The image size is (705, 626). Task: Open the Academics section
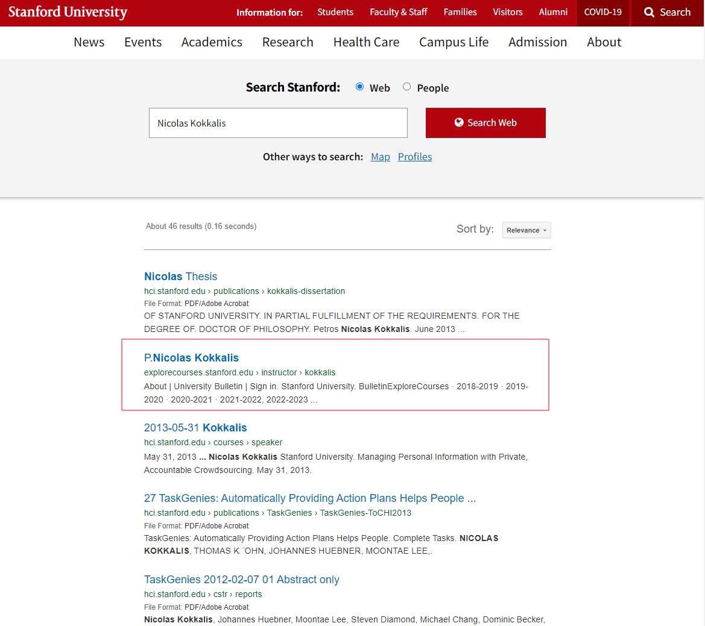pos(212,42)
